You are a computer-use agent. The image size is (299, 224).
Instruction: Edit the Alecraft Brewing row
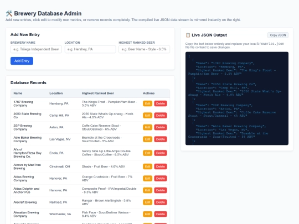point(147,202)
